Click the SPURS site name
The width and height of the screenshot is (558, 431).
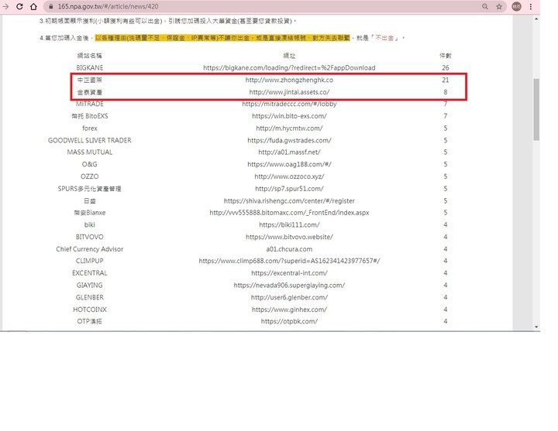coord(90,188)
